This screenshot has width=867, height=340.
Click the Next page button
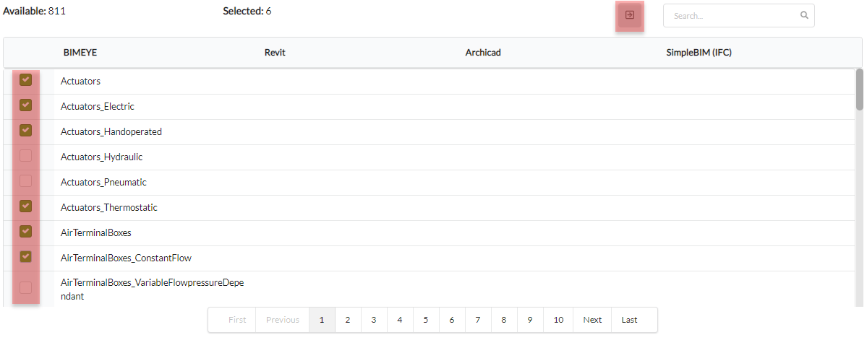click(x=592, y=320)
